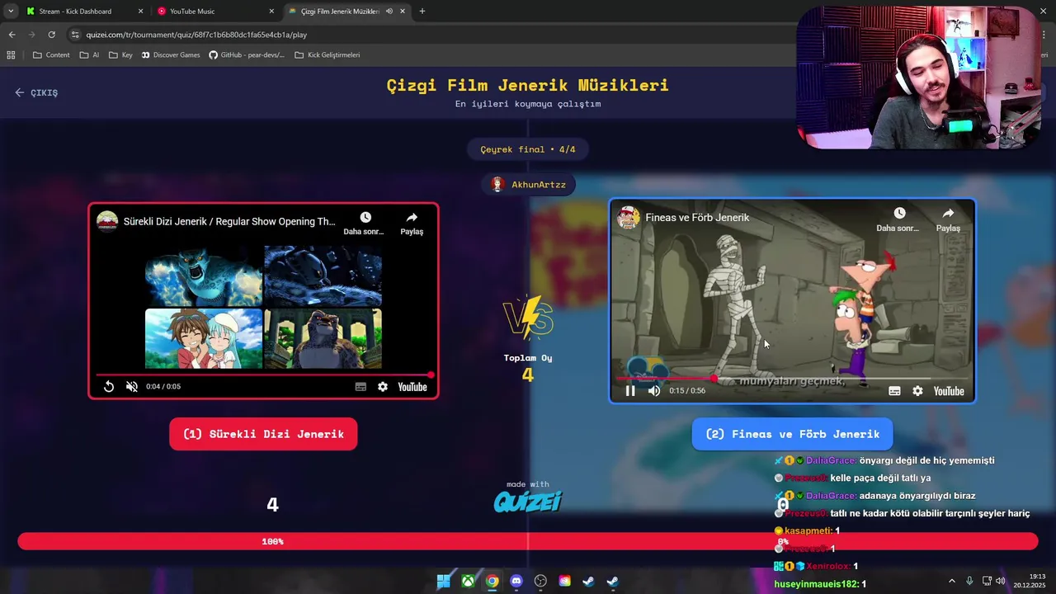The height and width of the screenshot is (594, 1056).
Task: Open YouTube logo on Sürekli Dizi player
Action: [x=412, y=386]
